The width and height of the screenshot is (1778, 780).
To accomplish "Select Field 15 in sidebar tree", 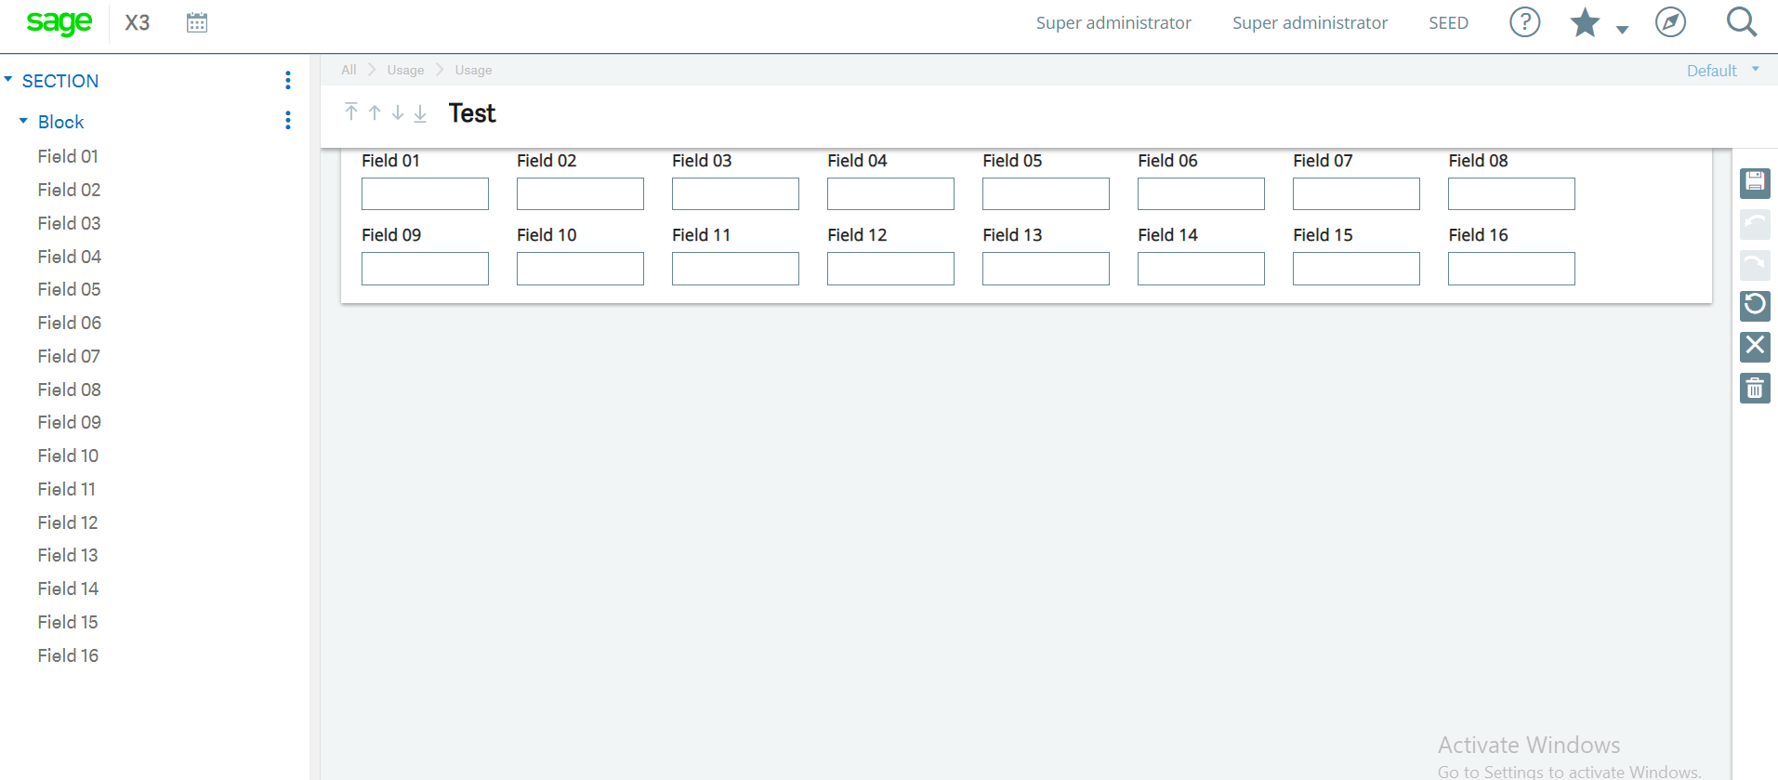I will [68, 622].
